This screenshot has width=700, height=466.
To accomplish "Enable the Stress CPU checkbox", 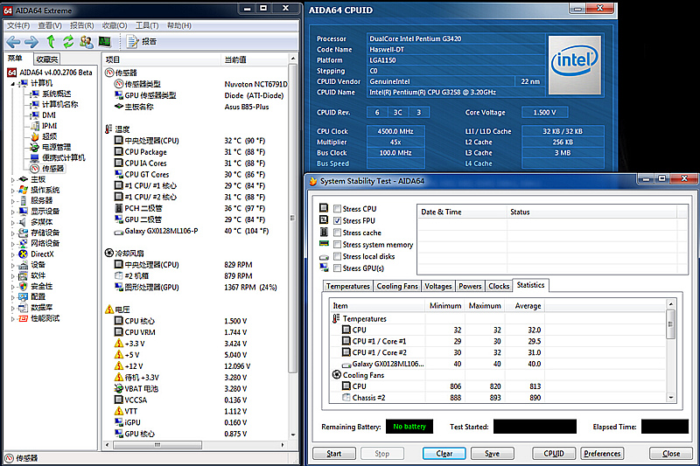I will [337, 209].
